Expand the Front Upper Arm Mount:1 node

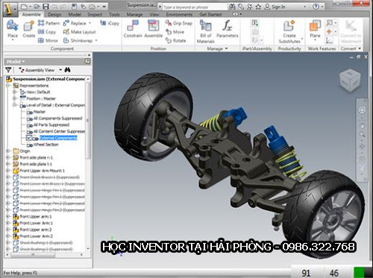click(7, 171)
